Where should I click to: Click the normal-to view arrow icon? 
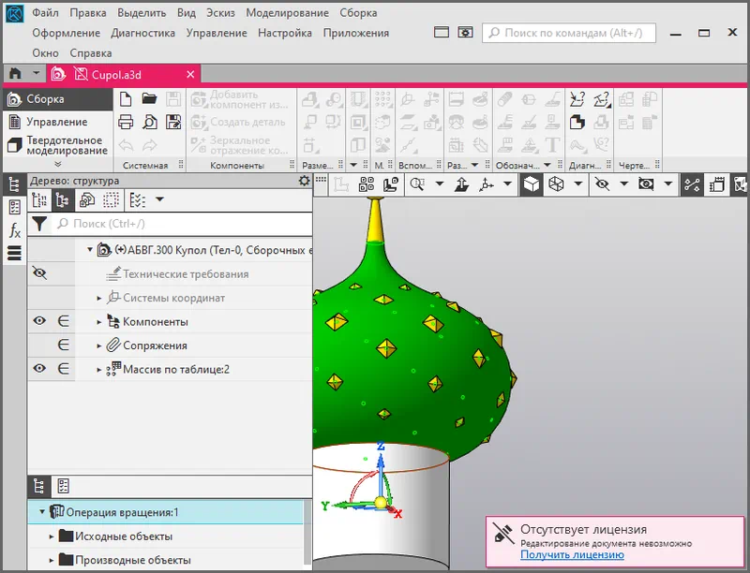click(x=461, y=184)
